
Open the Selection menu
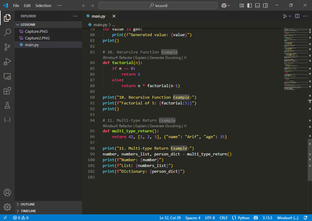click(43, 5)
